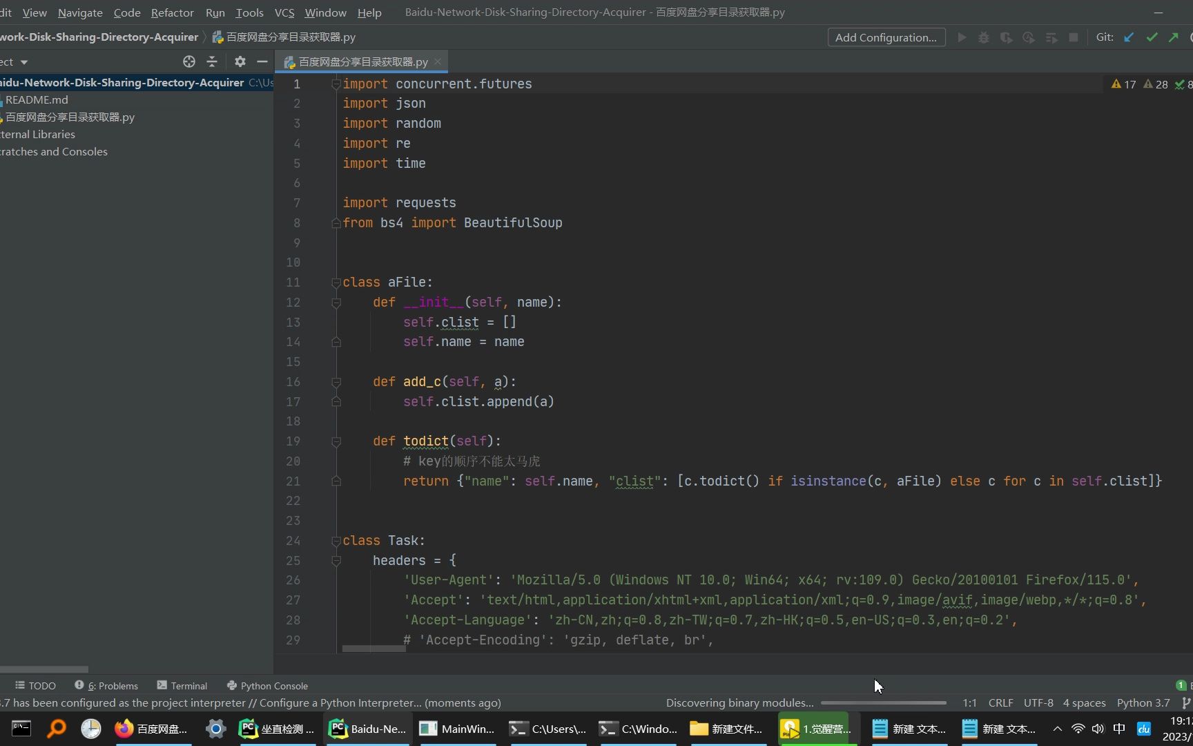
Task: Fold the todict method on line 19
Action: [336, 441]
